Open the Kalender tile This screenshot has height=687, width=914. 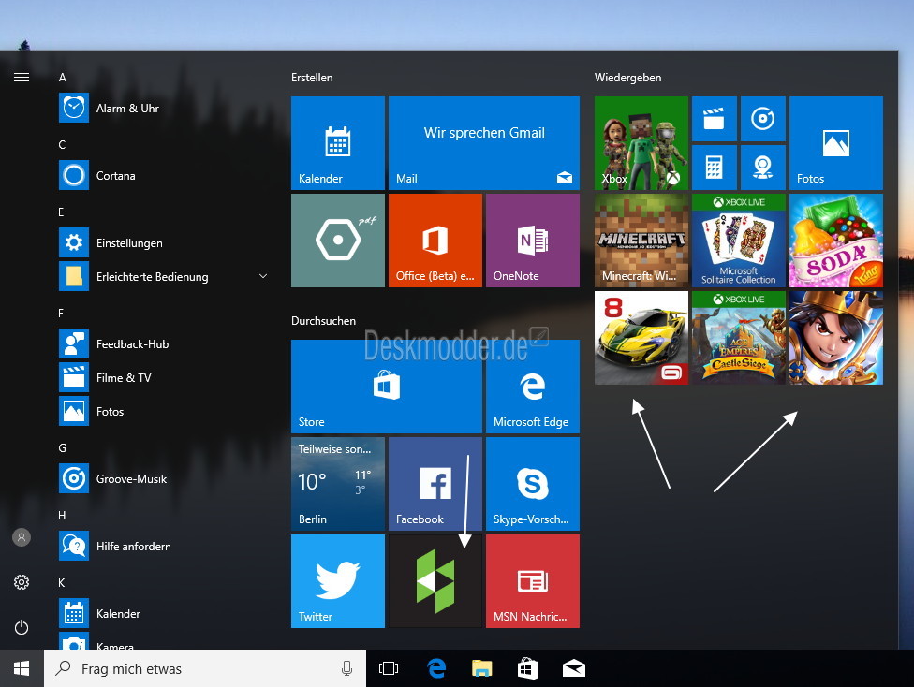tap(337, 143)
